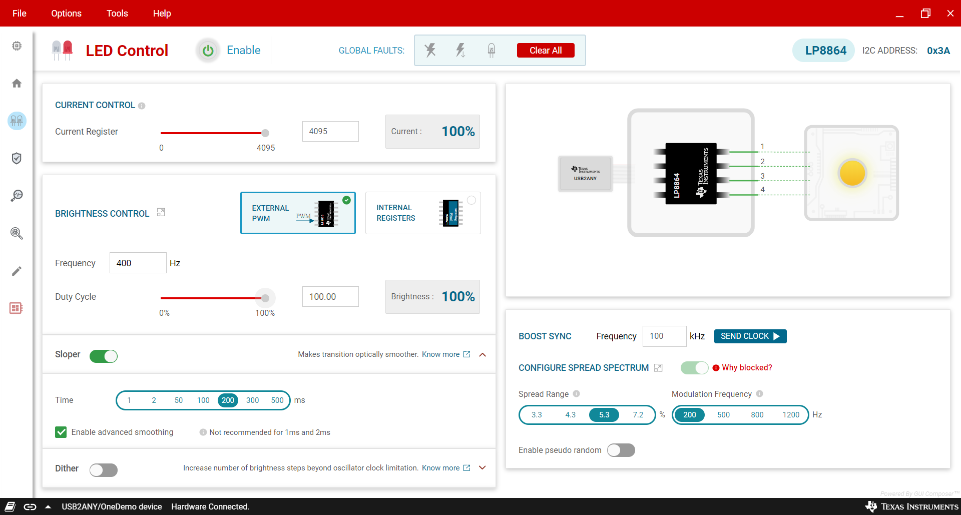Click the pop-out icon beside Brightness Control
961x515 pixels.
[161, 213]
